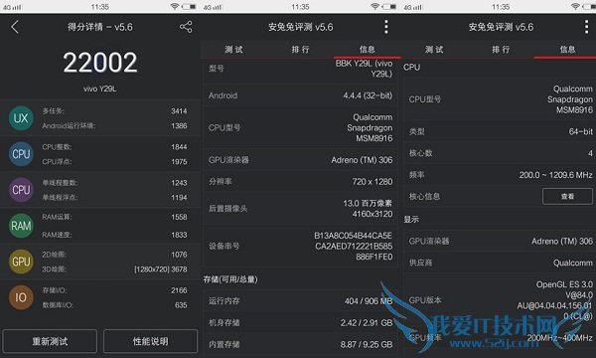596x358 pixels.
Task: Switch to 排行 tab in right screen
Action: [501, 50]
